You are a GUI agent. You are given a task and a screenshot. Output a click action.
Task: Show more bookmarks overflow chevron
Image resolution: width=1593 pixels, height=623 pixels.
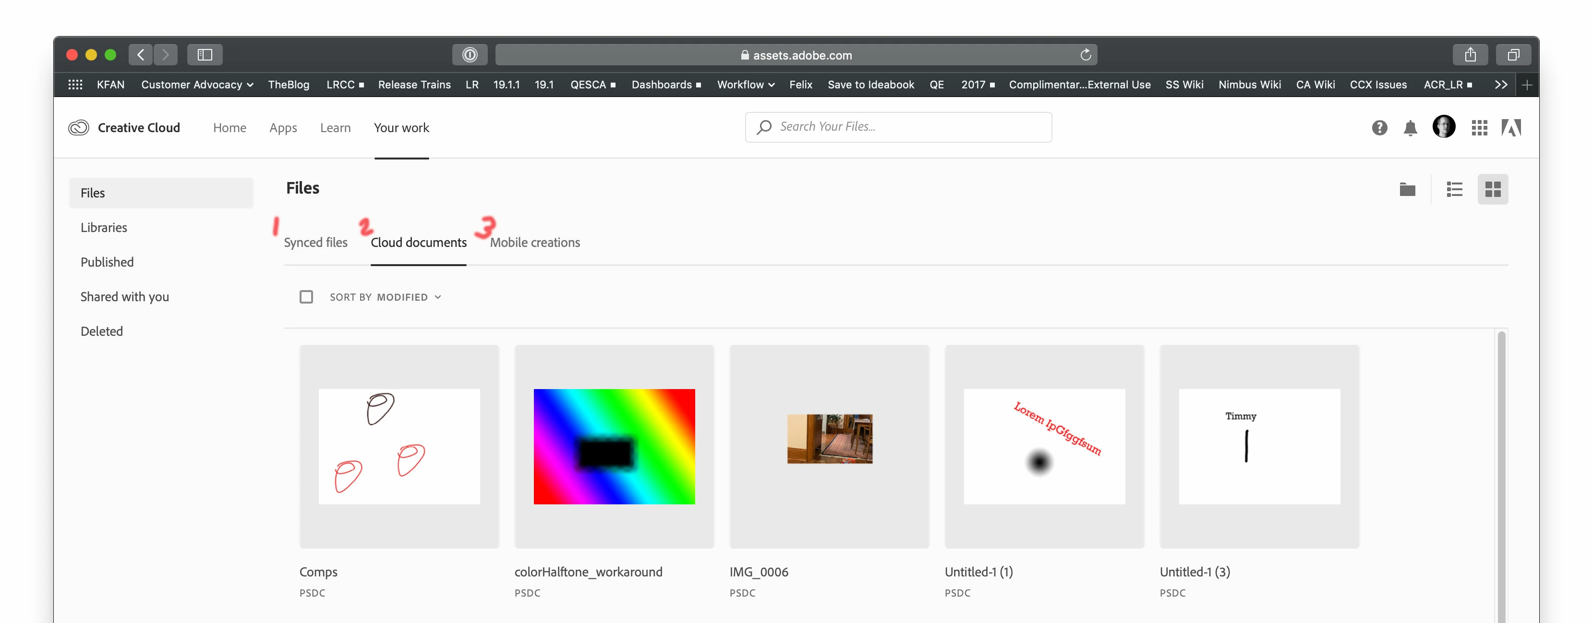1501,85
